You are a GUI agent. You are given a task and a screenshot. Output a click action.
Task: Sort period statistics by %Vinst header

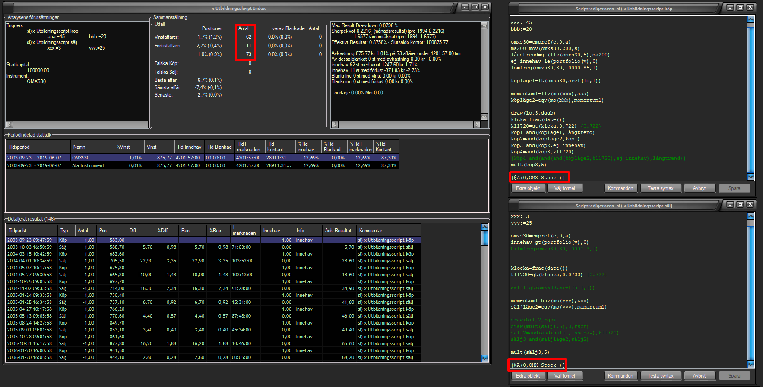point(128,147)
